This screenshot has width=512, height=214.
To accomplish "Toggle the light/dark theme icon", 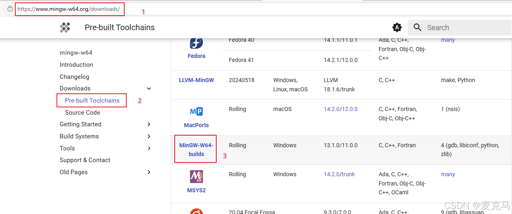I will tap(397, 27).
